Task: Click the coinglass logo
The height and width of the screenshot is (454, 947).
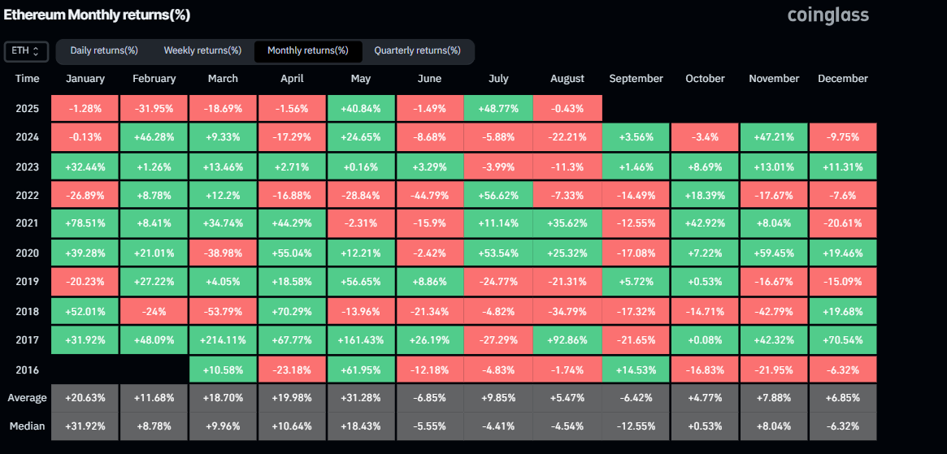Action: 828,15
